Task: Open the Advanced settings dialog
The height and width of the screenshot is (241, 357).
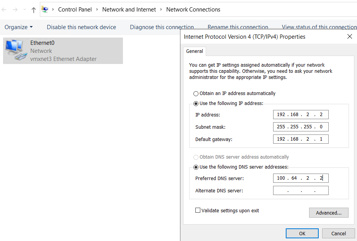Action: [x=328, y=213]
